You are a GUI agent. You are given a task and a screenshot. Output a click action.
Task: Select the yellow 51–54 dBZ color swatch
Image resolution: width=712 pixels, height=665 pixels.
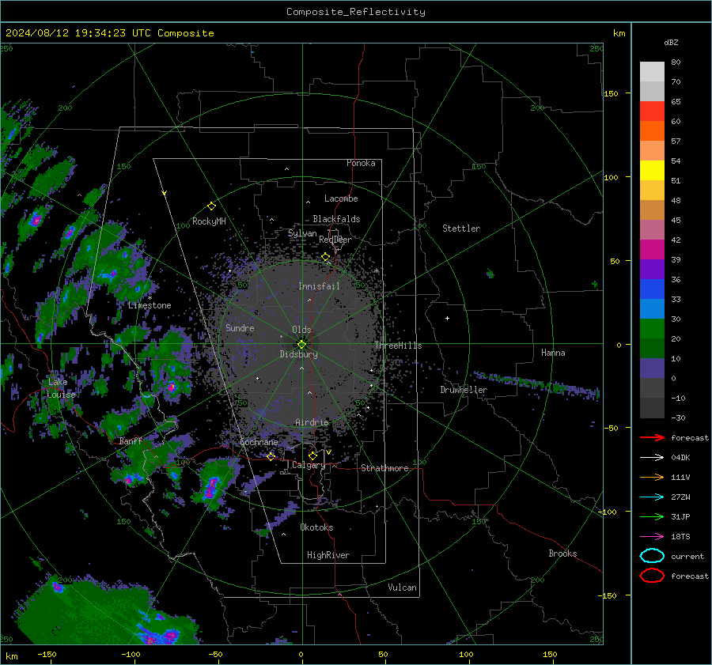point(652,170)
